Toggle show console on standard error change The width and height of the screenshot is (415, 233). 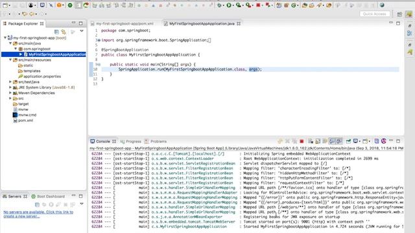pos(339,141)
